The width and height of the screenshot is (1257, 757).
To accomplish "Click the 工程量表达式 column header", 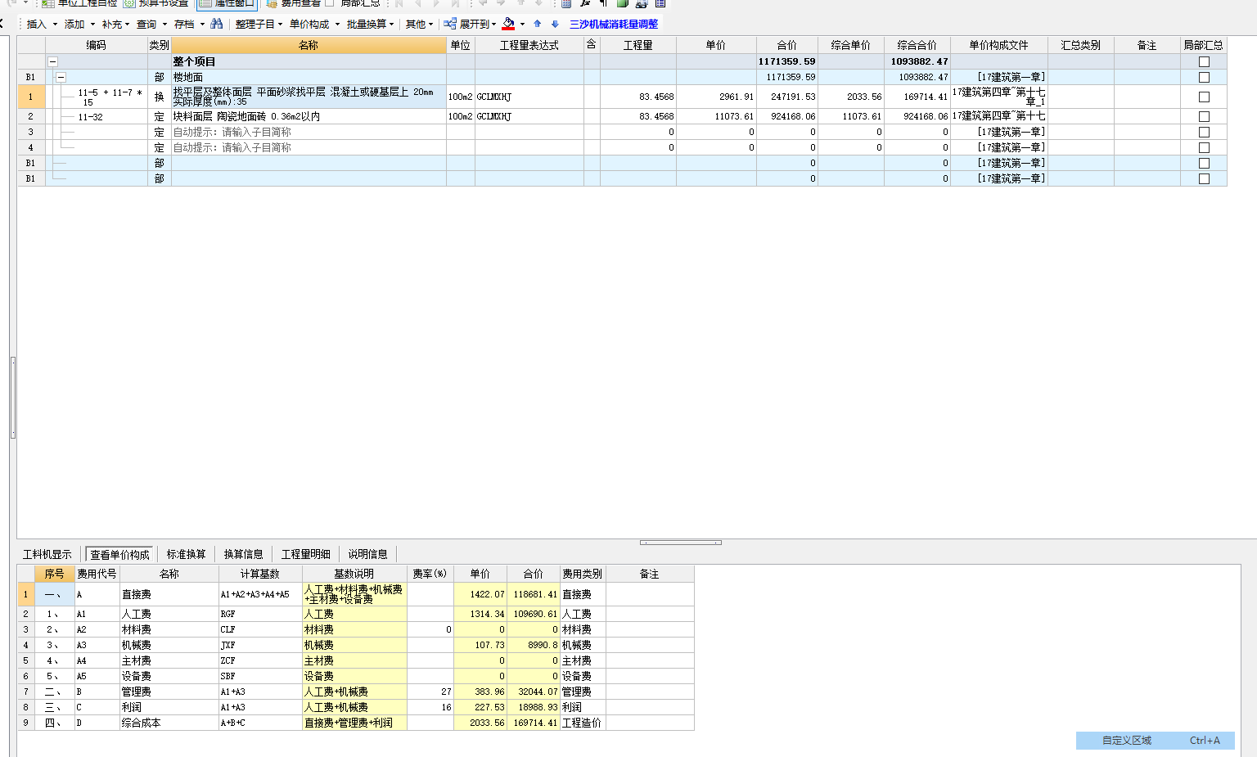I will point(529,45).
